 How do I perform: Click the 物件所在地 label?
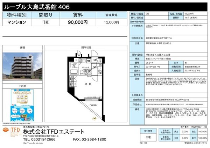coord(137,38)
